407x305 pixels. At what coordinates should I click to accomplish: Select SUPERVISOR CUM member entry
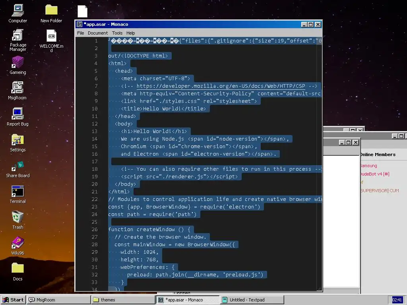coord(380,190)
